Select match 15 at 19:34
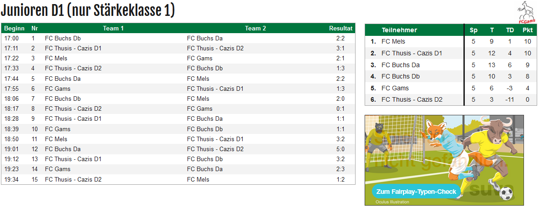This screenshot has height=207, width=539. click(x=178, y=180)
